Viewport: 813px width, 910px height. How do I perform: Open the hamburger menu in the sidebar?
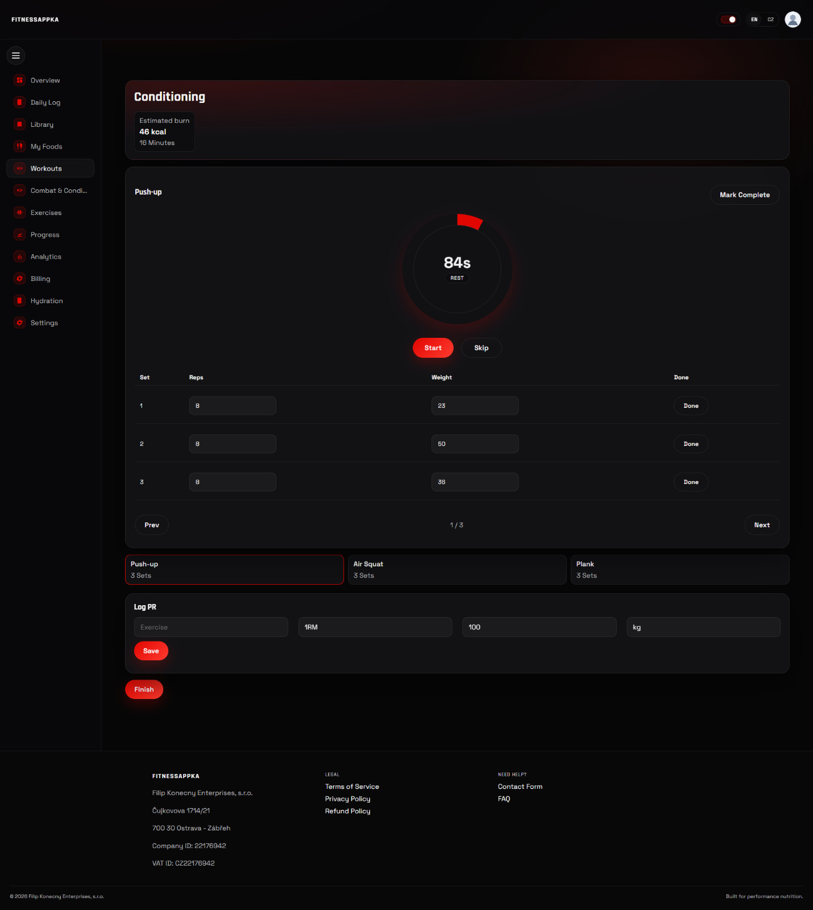coord(16,56)
